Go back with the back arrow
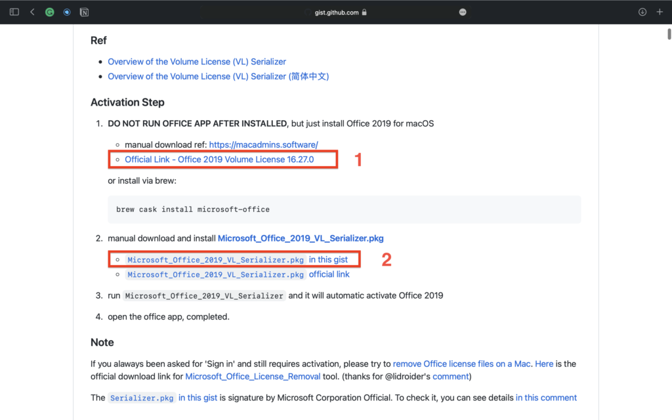The width and height of the screenshot is (672, 420). click(32, 12)
